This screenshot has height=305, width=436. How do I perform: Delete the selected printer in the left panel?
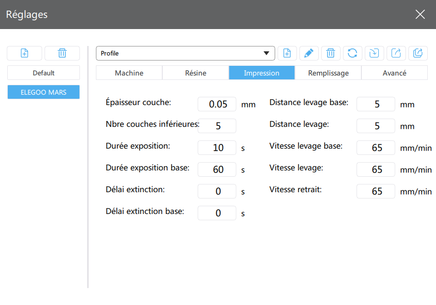(x=62, y=53)
